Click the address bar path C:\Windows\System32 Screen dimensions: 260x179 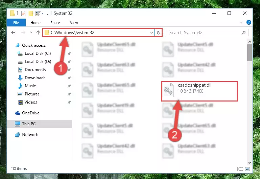pos(72,32)
